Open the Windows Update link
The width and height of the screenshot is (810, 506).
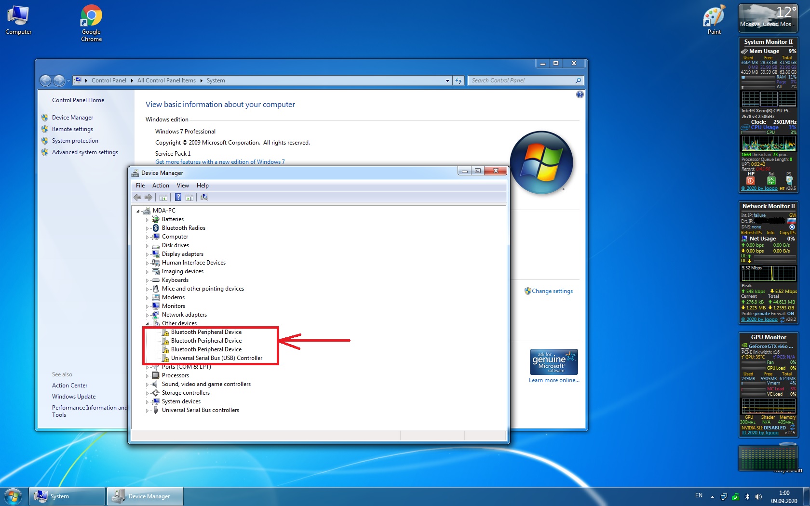pyautogui.click(x=74, y=397)
